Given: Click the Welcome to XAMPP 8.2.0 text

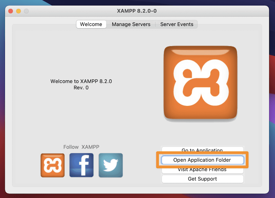Looking at the screenshot, I should click(x=80, y=81).
